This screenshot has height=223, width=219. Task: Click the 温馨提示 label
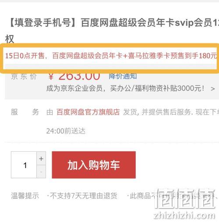(25, 196)
